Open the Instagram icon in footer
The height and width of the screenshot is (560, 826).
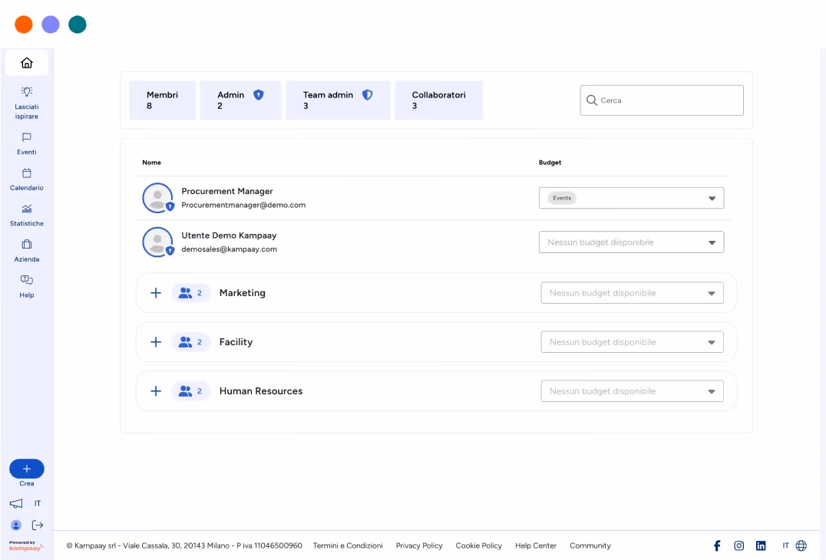[x=739, y=545]
